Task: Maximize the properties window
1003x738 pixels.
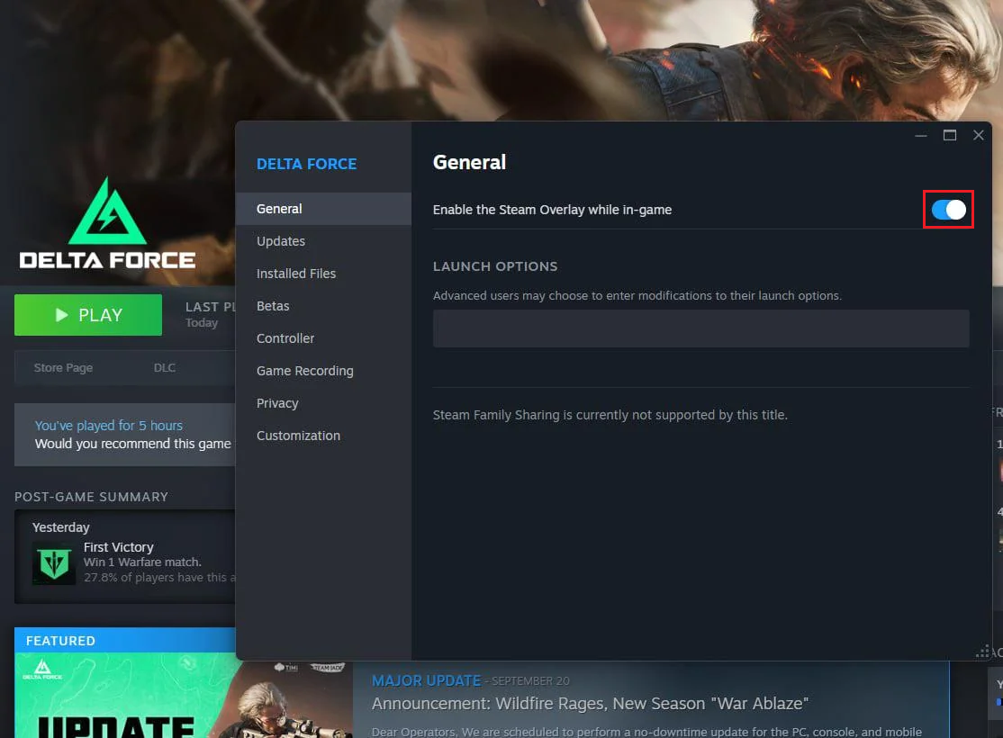Action: tap(949, 136)
